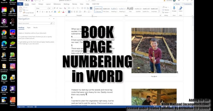Click the Copy command
This screenshot has height=111, width=213.
click(x=26, y=10)
